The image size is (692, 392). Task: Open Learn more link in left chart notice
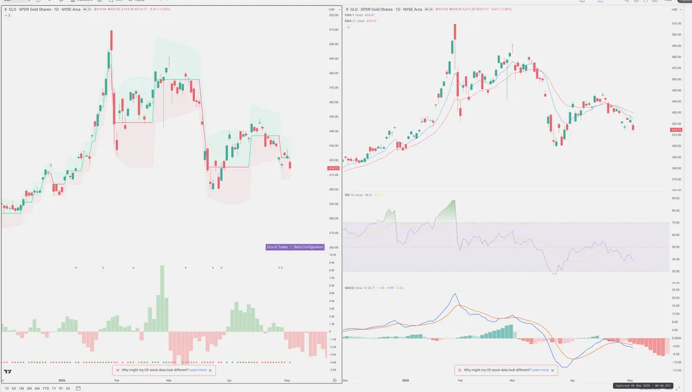[198, 370]
